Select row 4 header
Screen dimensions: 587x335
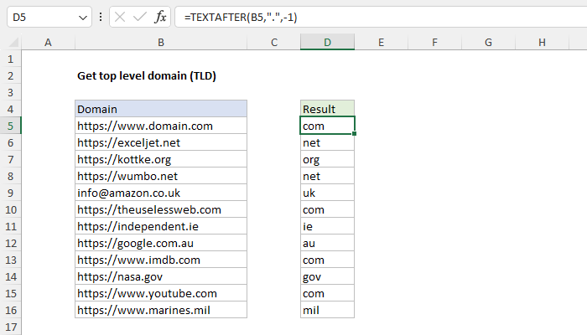[10, 109]
